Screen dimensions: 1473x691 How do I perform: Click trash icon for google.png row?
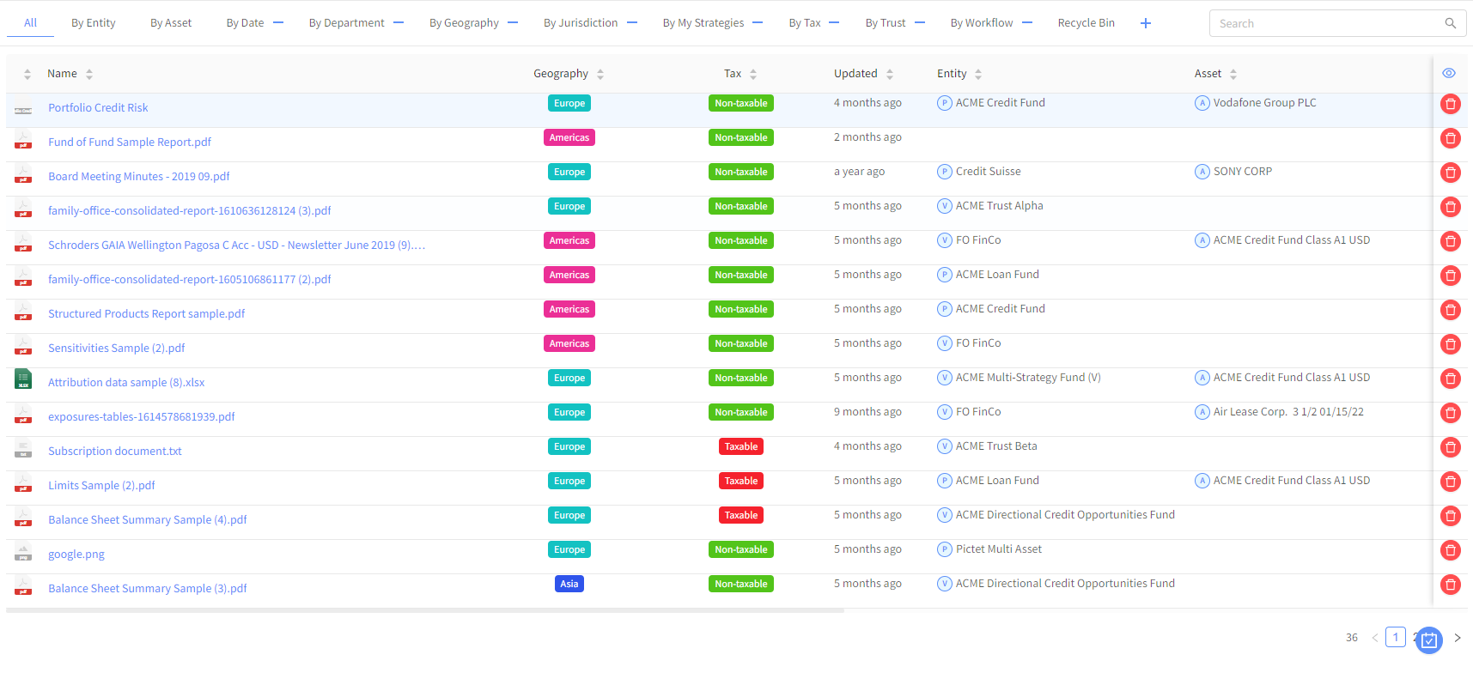pos(1450,550)
